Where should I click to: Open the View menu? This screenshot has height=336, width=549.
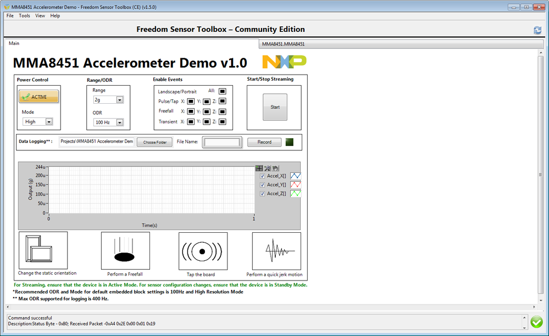coord(40,16)
